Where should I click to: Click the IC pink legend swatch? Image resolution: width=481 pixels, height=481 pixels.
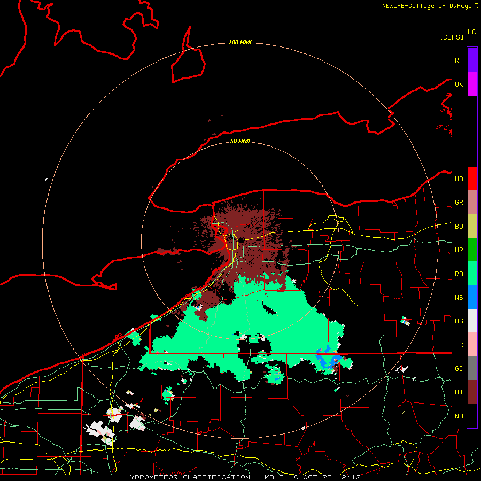click(x=472, y=345)
